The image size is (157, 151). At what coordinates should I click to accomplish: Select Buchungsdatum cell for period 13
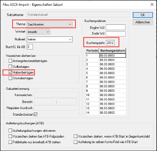pyautogui.click(x=113, y=108)
